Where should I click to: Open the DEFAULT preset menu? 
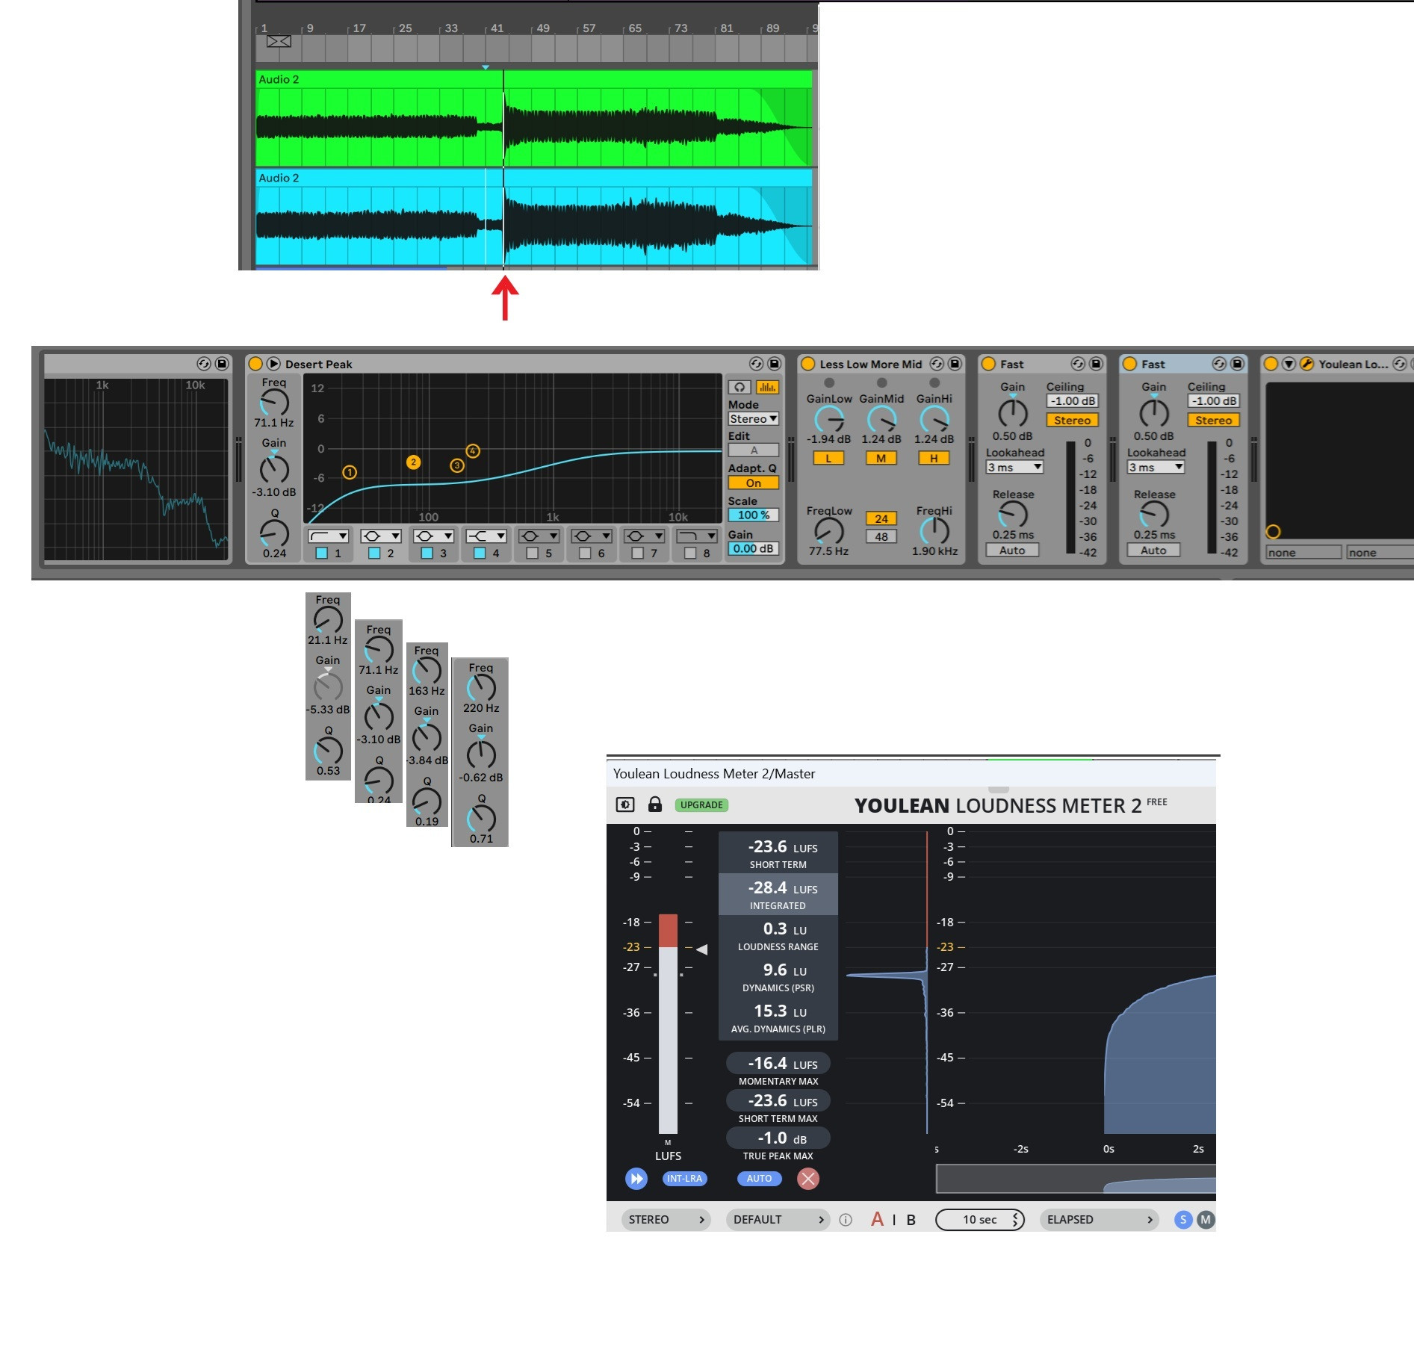pos(778,1220)
